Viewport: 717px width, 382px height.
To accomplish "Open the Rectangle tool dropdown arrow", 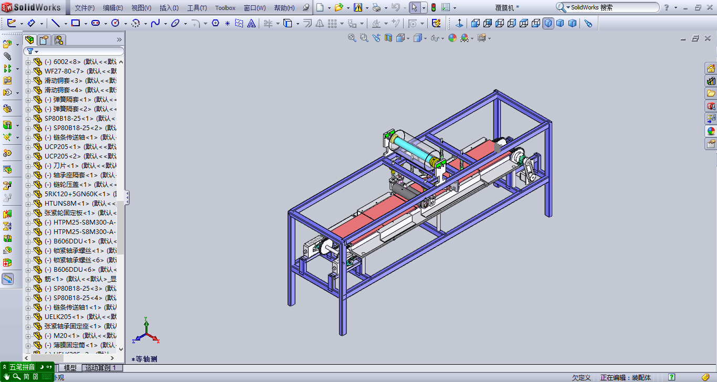I will click(x=86, y=24).
